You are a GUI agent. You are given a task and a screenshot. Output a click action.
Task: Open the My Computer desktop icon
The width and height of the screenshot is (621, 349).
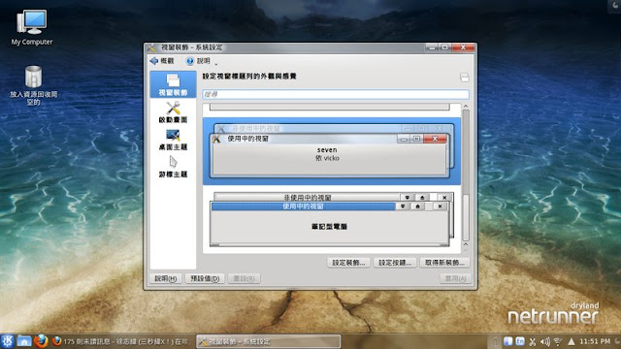(x=32, y=27)
